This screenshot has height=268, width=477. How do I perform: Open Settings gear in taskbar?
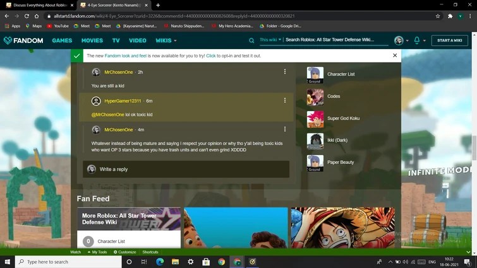(x=190, y=262)
